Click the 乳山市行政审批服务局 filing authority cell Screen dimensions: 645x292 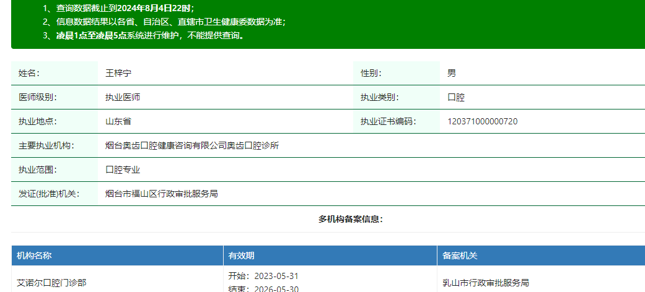coord(485,283)
